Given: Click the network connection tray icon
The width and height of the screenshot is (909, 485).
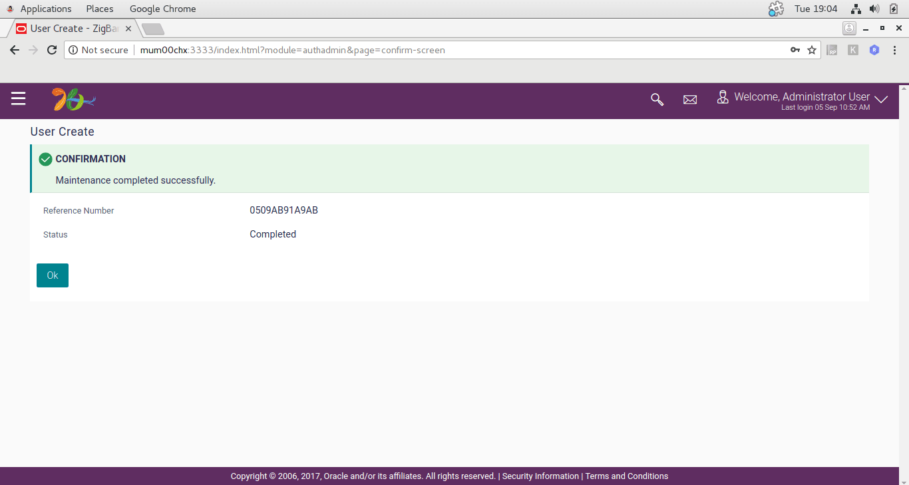Looking at the screenshot, I should pos(856,9).
